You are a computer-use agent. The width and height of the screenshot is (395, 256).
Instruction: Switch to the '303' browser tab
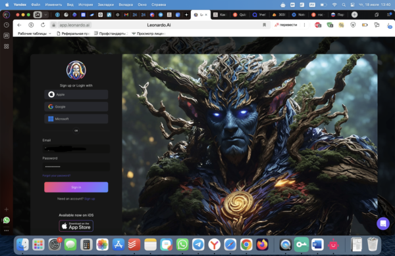pos(278,14)
